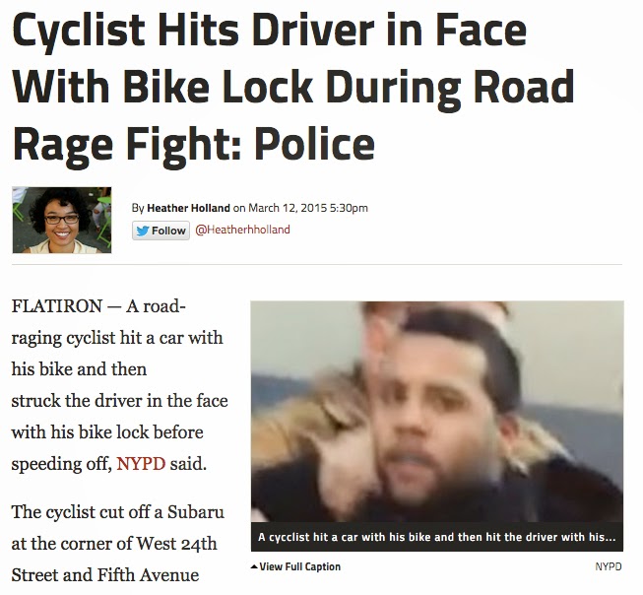This screenshot has width=643, height=595.
Task: Click the cyclist suspect photo
Action: pos(437,412)
